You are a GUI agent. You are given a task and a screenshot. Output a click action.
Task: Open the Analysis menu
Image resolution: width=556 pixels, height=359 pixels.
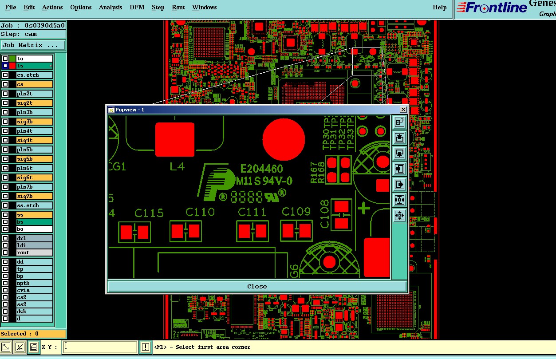(110, 7)
